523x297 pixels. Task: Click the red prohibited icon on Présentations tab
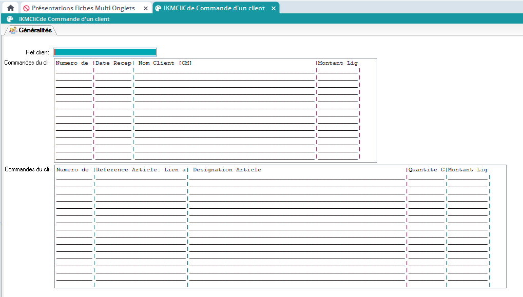(x=26, y=8)
